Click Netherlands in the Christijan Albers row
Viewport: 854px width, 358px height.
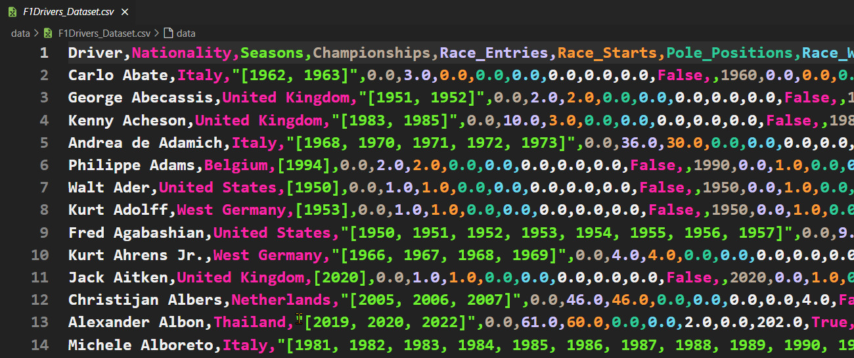pyautogui.click(x=281, y=300)
